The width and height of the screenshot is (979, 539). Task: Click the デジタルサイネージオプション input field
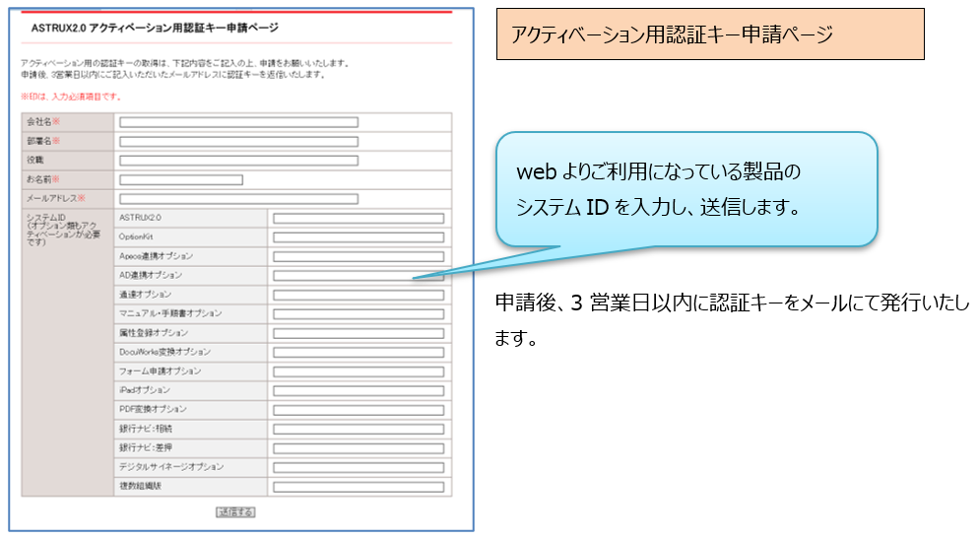tap(359, 467)
